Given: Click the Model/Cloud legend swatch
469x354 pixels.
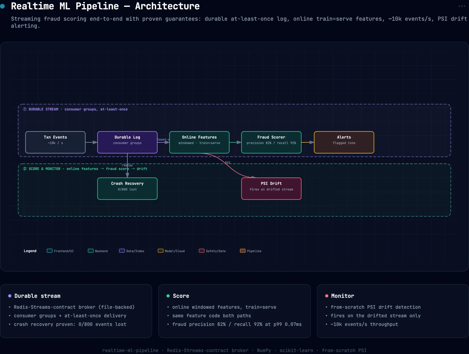Looking at the screenshot, I should [161, 251].
